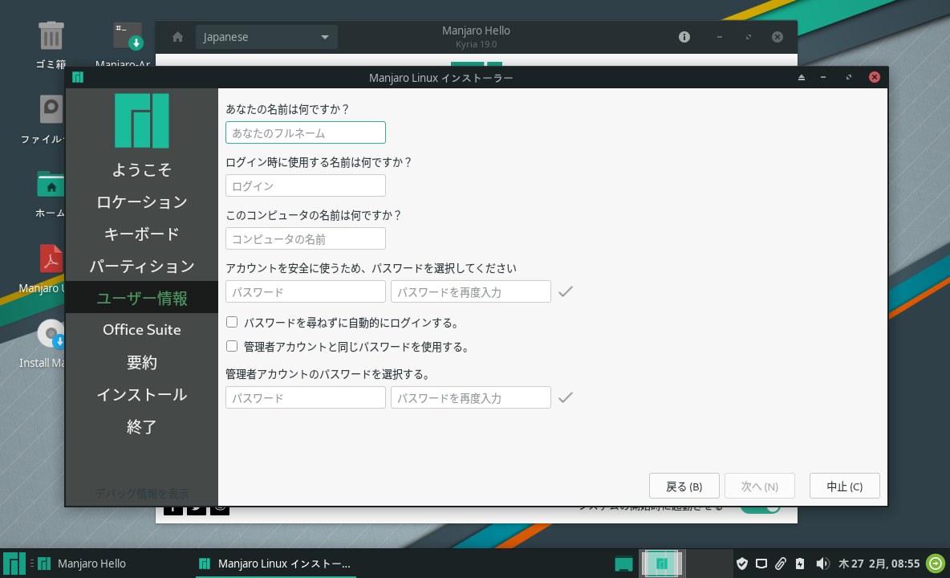Open the Home folder desktop icon
This screenshot has height=578, width=950.
[51, 184]
